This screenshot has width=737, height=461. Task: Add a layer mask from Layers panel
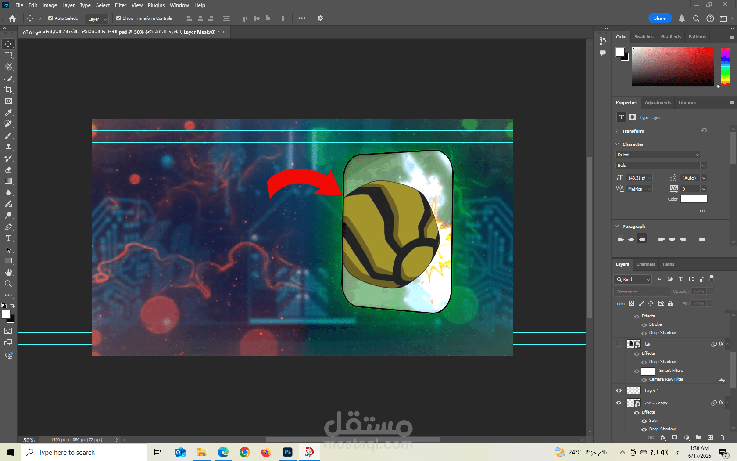675,438
